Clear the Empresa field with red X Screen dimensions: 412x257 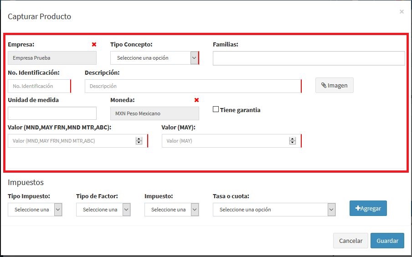pyautogui.click(x=94, y=45)
